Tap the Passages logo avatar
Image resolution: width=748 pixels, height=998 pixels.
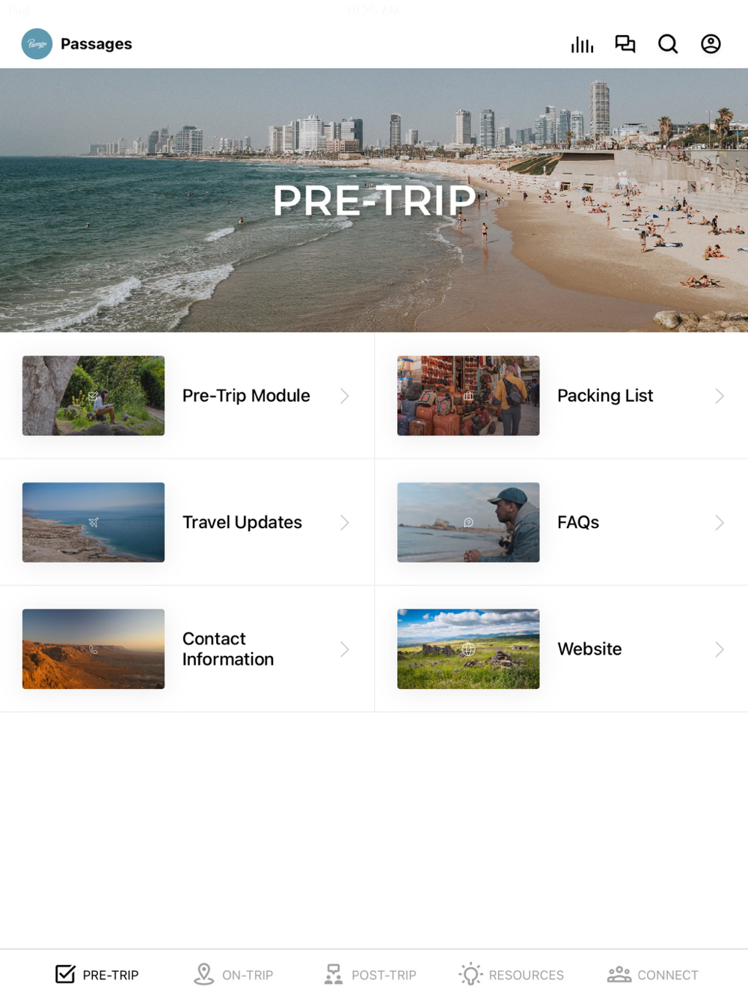(37, 44)
